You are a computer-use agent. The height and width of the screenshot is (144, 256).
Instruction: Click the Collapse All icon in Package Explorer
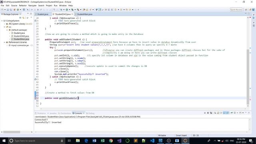20,18
